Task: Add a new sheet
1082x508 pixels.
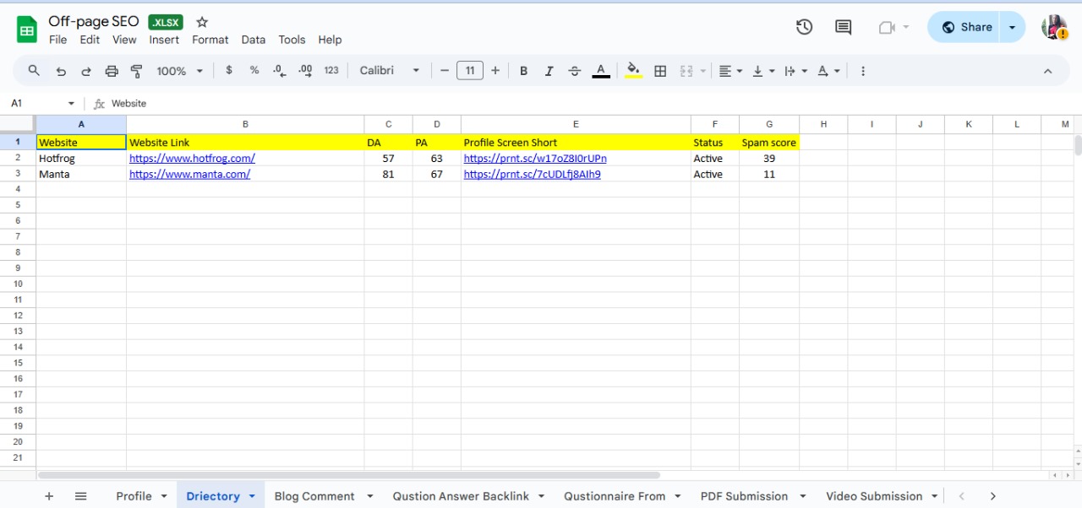Action: (x=49, y=496)
